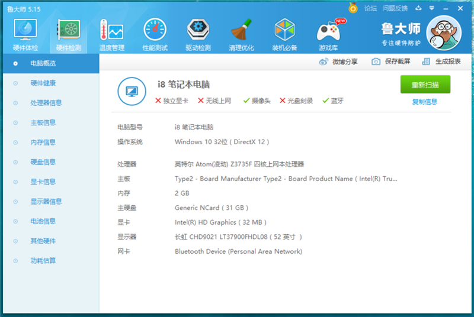Image resolution: width=474 pixels, height=317 pixels.
Task: Click 微博分享 share text
Action: 345,62
